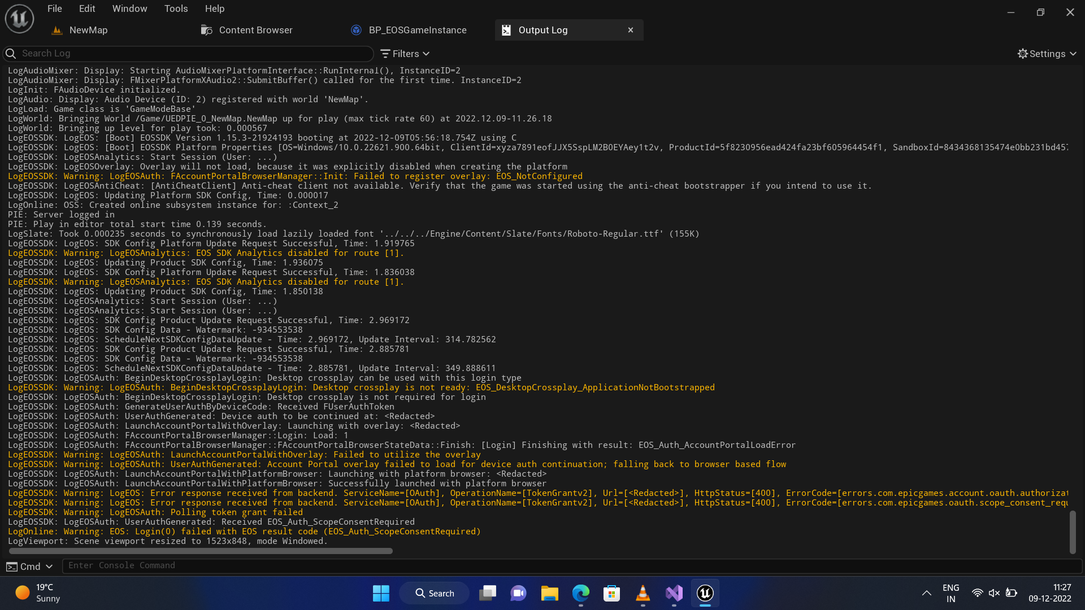Expand the Settings dropdown arrow
1085x610 pixels.
click(x=1073, y=54)
